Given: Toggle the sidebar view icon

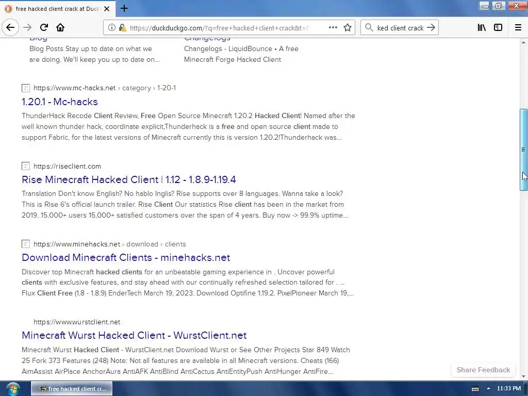Looking at the screenshot, I should [x=498, y=28].
